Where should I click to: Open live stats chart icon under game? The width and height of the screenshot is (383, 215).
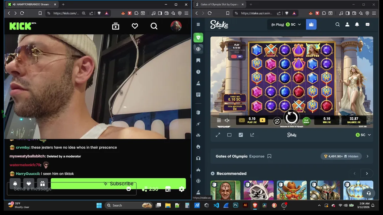click(x=241, y=135)
